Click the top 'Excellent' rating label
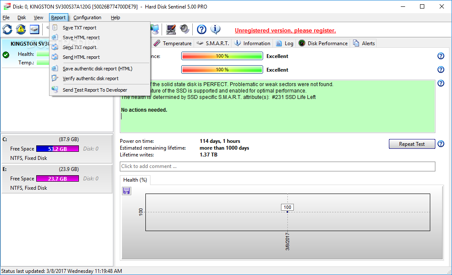 [277, 56]
